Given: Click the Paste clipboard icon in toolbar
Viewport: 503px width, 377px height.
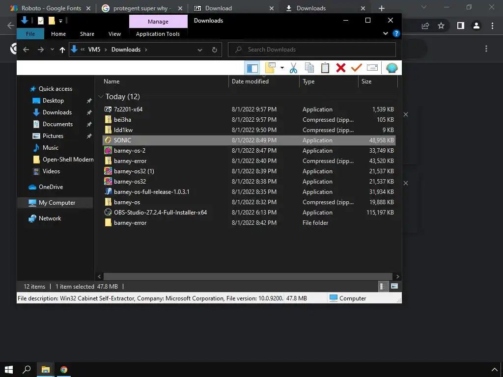Looking at the screenshot, I should [x=325, y=68].
